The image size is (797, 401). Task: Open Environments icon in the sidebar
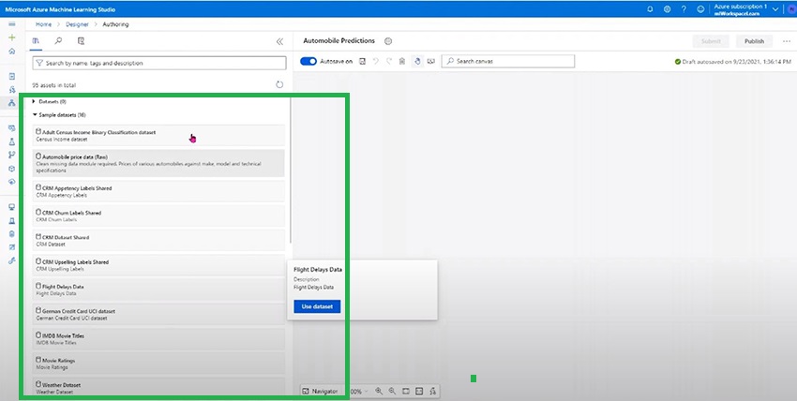[x=11, y=221]
